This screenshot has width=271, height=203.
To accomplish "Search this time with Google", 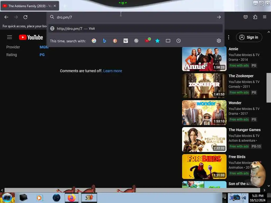I will coord(94,41).
